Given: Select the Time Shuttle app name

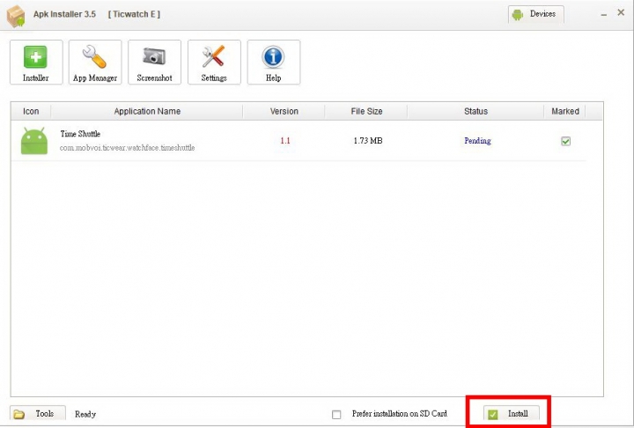Looking at the screenshot, I should [x=80, y=134].
